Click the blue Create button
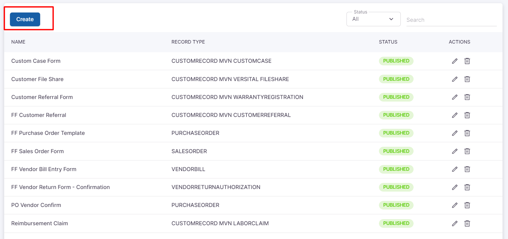Image resolution: width=508 pixels, height=239 pixels. tap(25, 19)
